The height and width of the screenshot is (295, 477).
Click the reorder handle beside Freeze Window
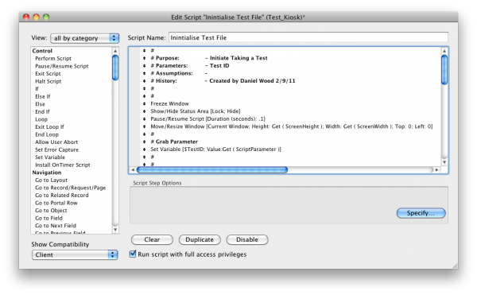click(x=144, y=103)
